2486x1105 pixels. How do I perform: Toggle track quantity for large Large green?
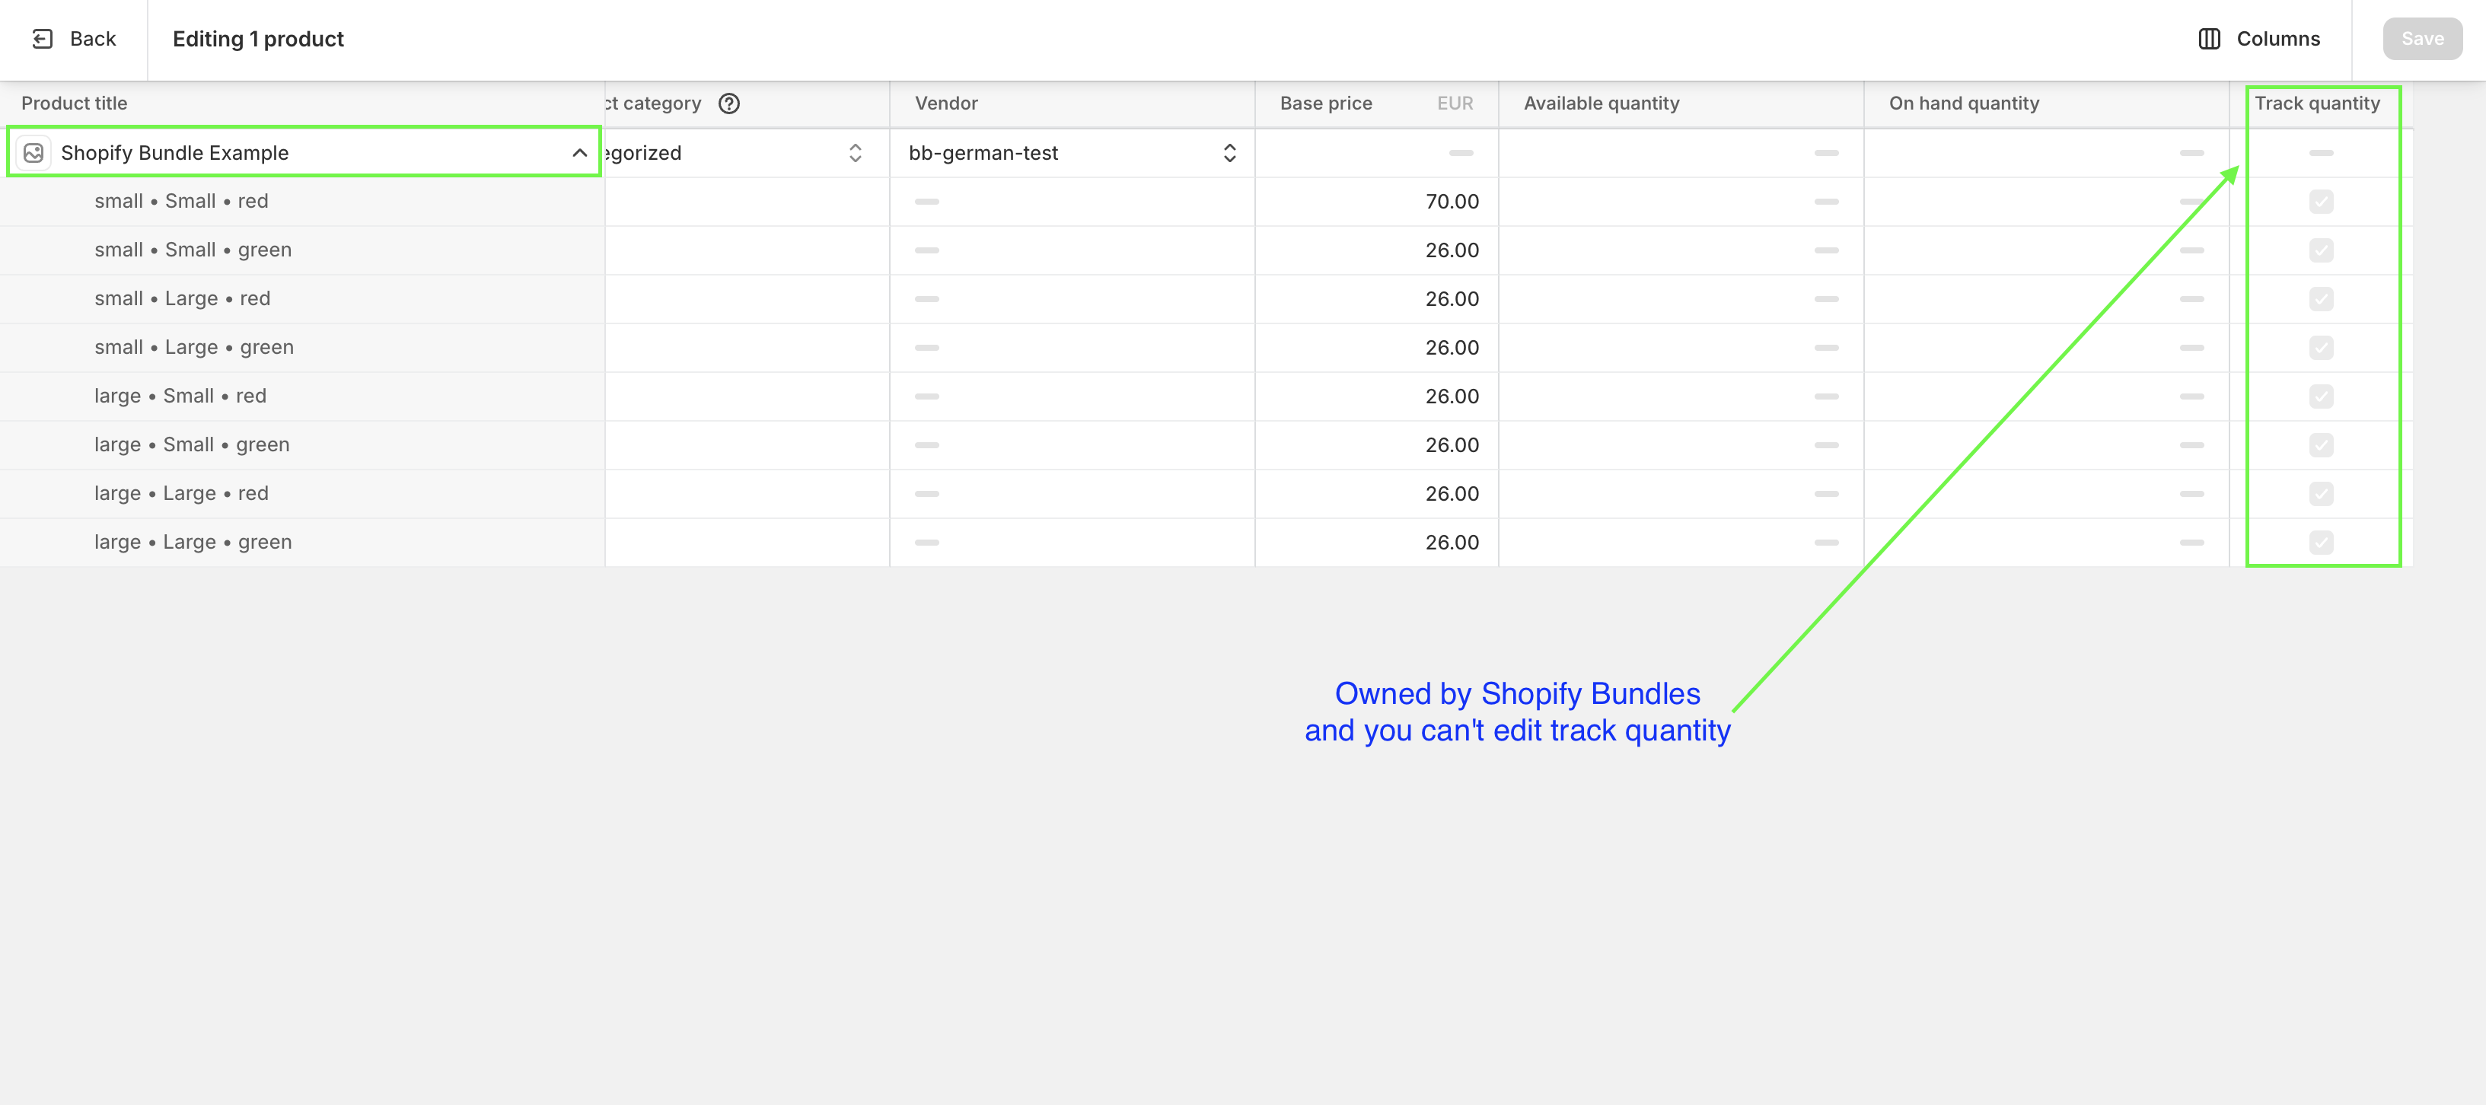pos(2321,543)
